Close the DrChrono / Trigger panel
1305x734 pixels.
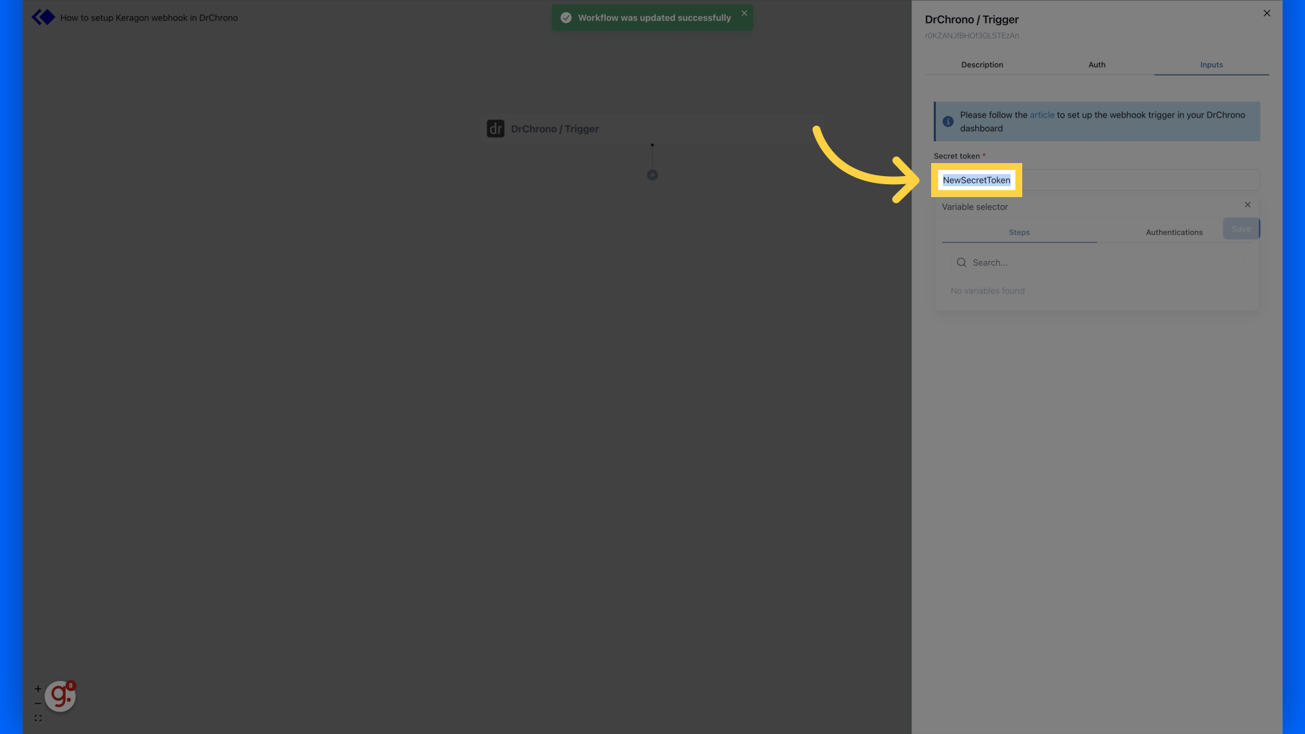pyautogui.click(x=1267, y=13)
